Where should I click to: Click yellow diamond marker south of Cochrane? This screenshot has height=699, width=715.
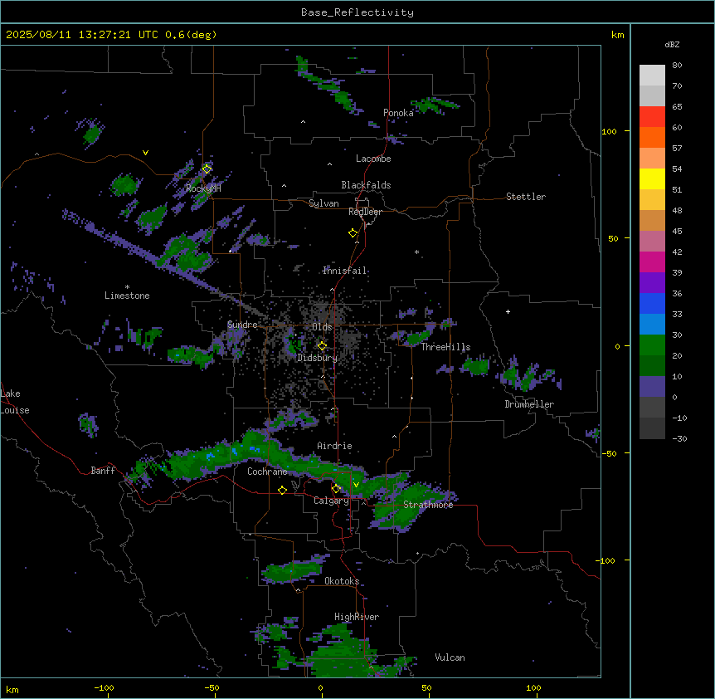282,490
